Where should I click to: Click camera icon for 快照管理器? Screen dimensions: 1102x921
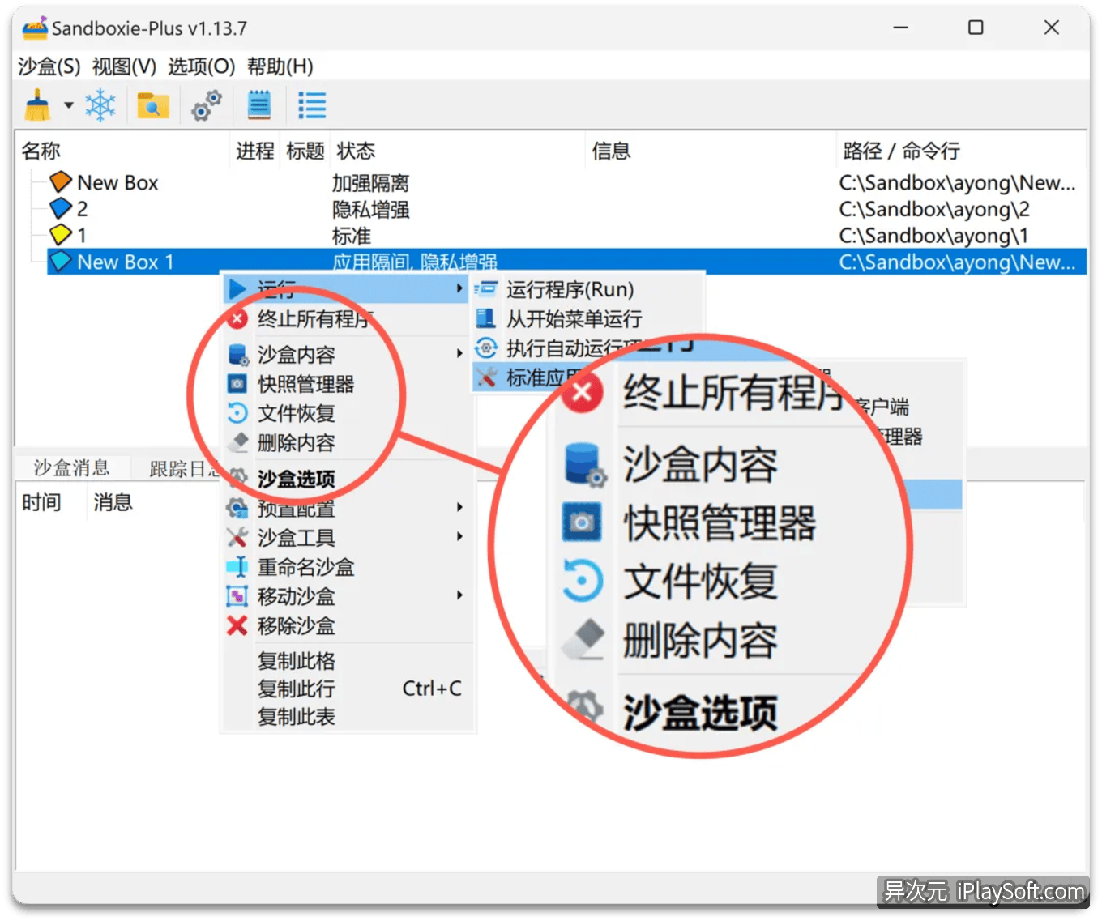point(237,384)
